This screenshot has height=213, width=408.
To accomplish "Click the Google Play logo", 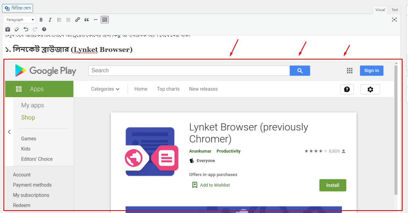I will point(46,71).
